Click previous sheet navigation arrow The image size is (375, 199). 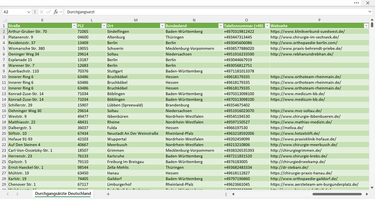(8, 194)
